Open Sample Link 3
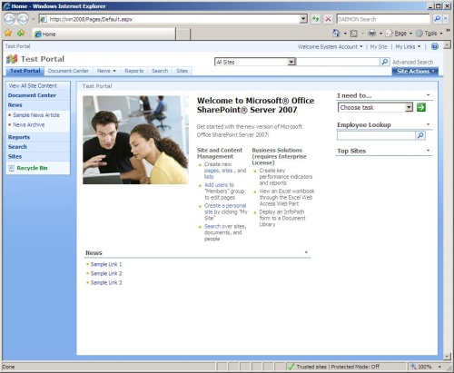This screenshot has width=454, height=373. coord(106,282)
